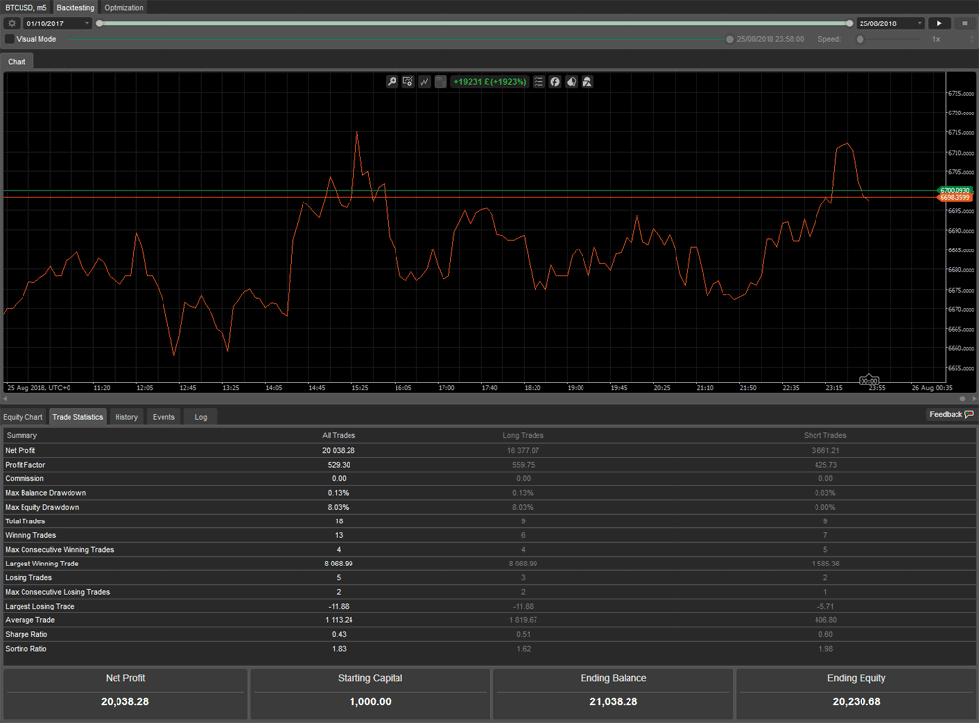
Task: Click the line chart type icon
Action: point(424,82)
